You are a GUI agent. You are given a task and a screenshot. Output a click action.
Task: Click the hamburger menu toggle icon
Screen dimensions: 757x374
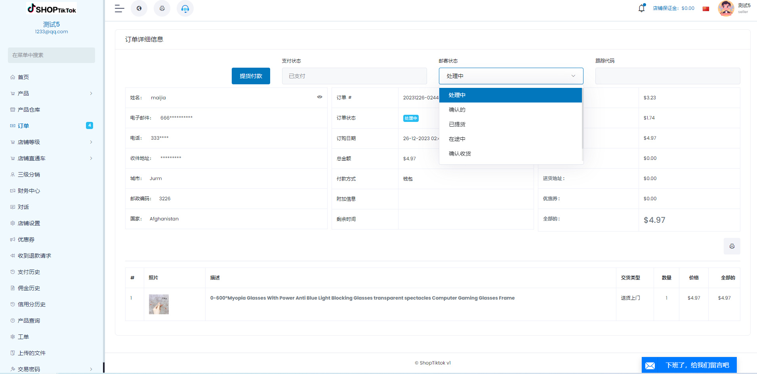coord(119,8)
